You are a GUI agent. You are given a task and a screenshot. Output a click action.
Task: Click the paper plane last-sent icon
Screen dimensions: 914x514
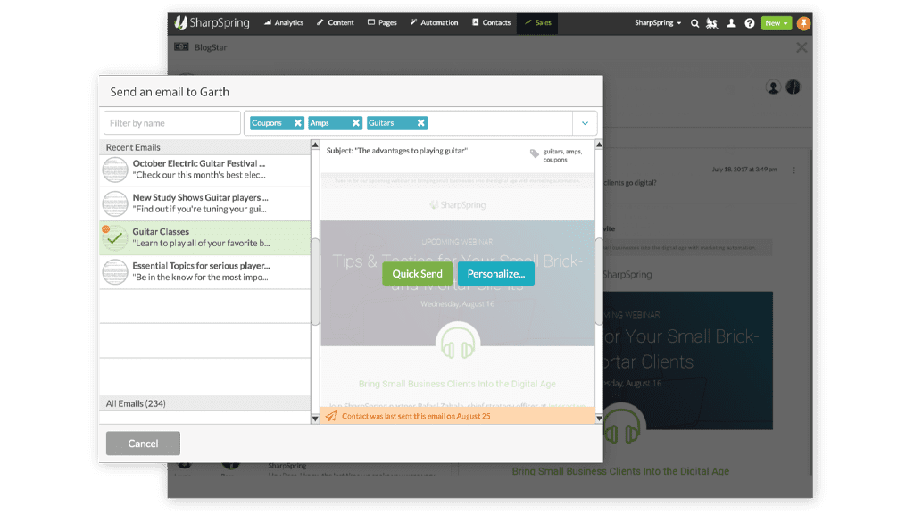click(x=331, y=416)
